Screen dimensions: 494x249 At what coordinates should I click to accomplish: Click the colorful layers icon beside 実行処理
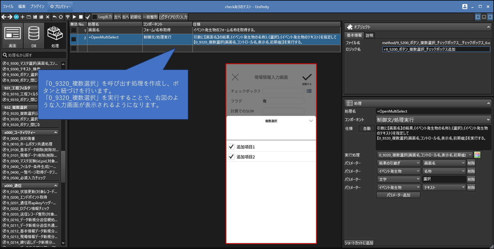coord(477,155)
